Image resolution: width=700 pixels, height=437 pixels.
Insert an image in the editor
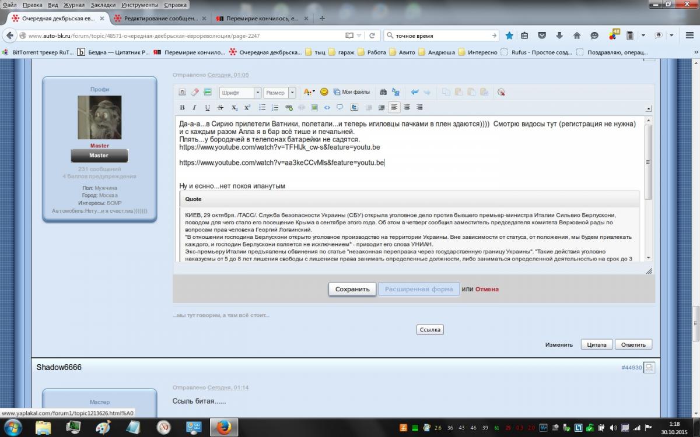coord(314,108)
